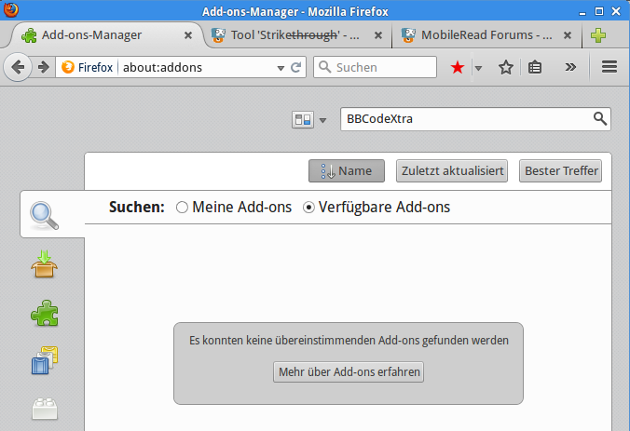The width and height of the screenshot is (630, 431).
Task: Show bookmarks list icon in toolbar
Action: tap(535, 67)
